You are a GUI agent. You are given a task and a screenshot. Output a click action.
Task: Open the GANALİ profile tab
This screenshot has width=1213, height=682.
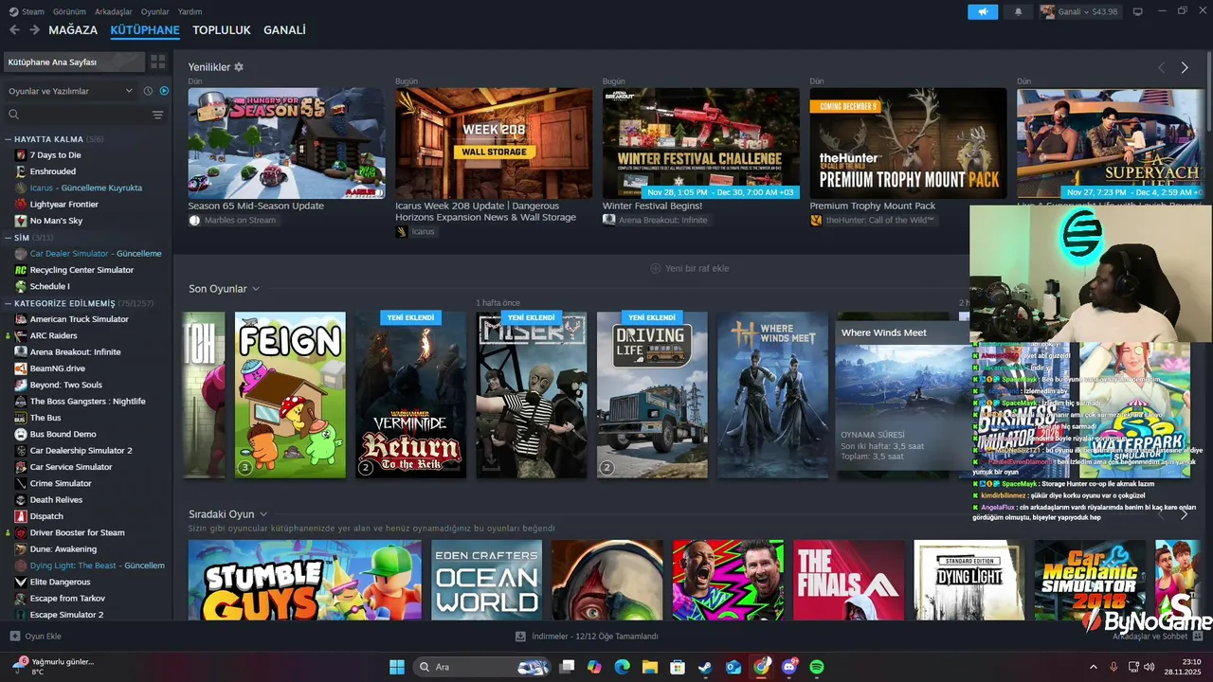tap(284, 30)
